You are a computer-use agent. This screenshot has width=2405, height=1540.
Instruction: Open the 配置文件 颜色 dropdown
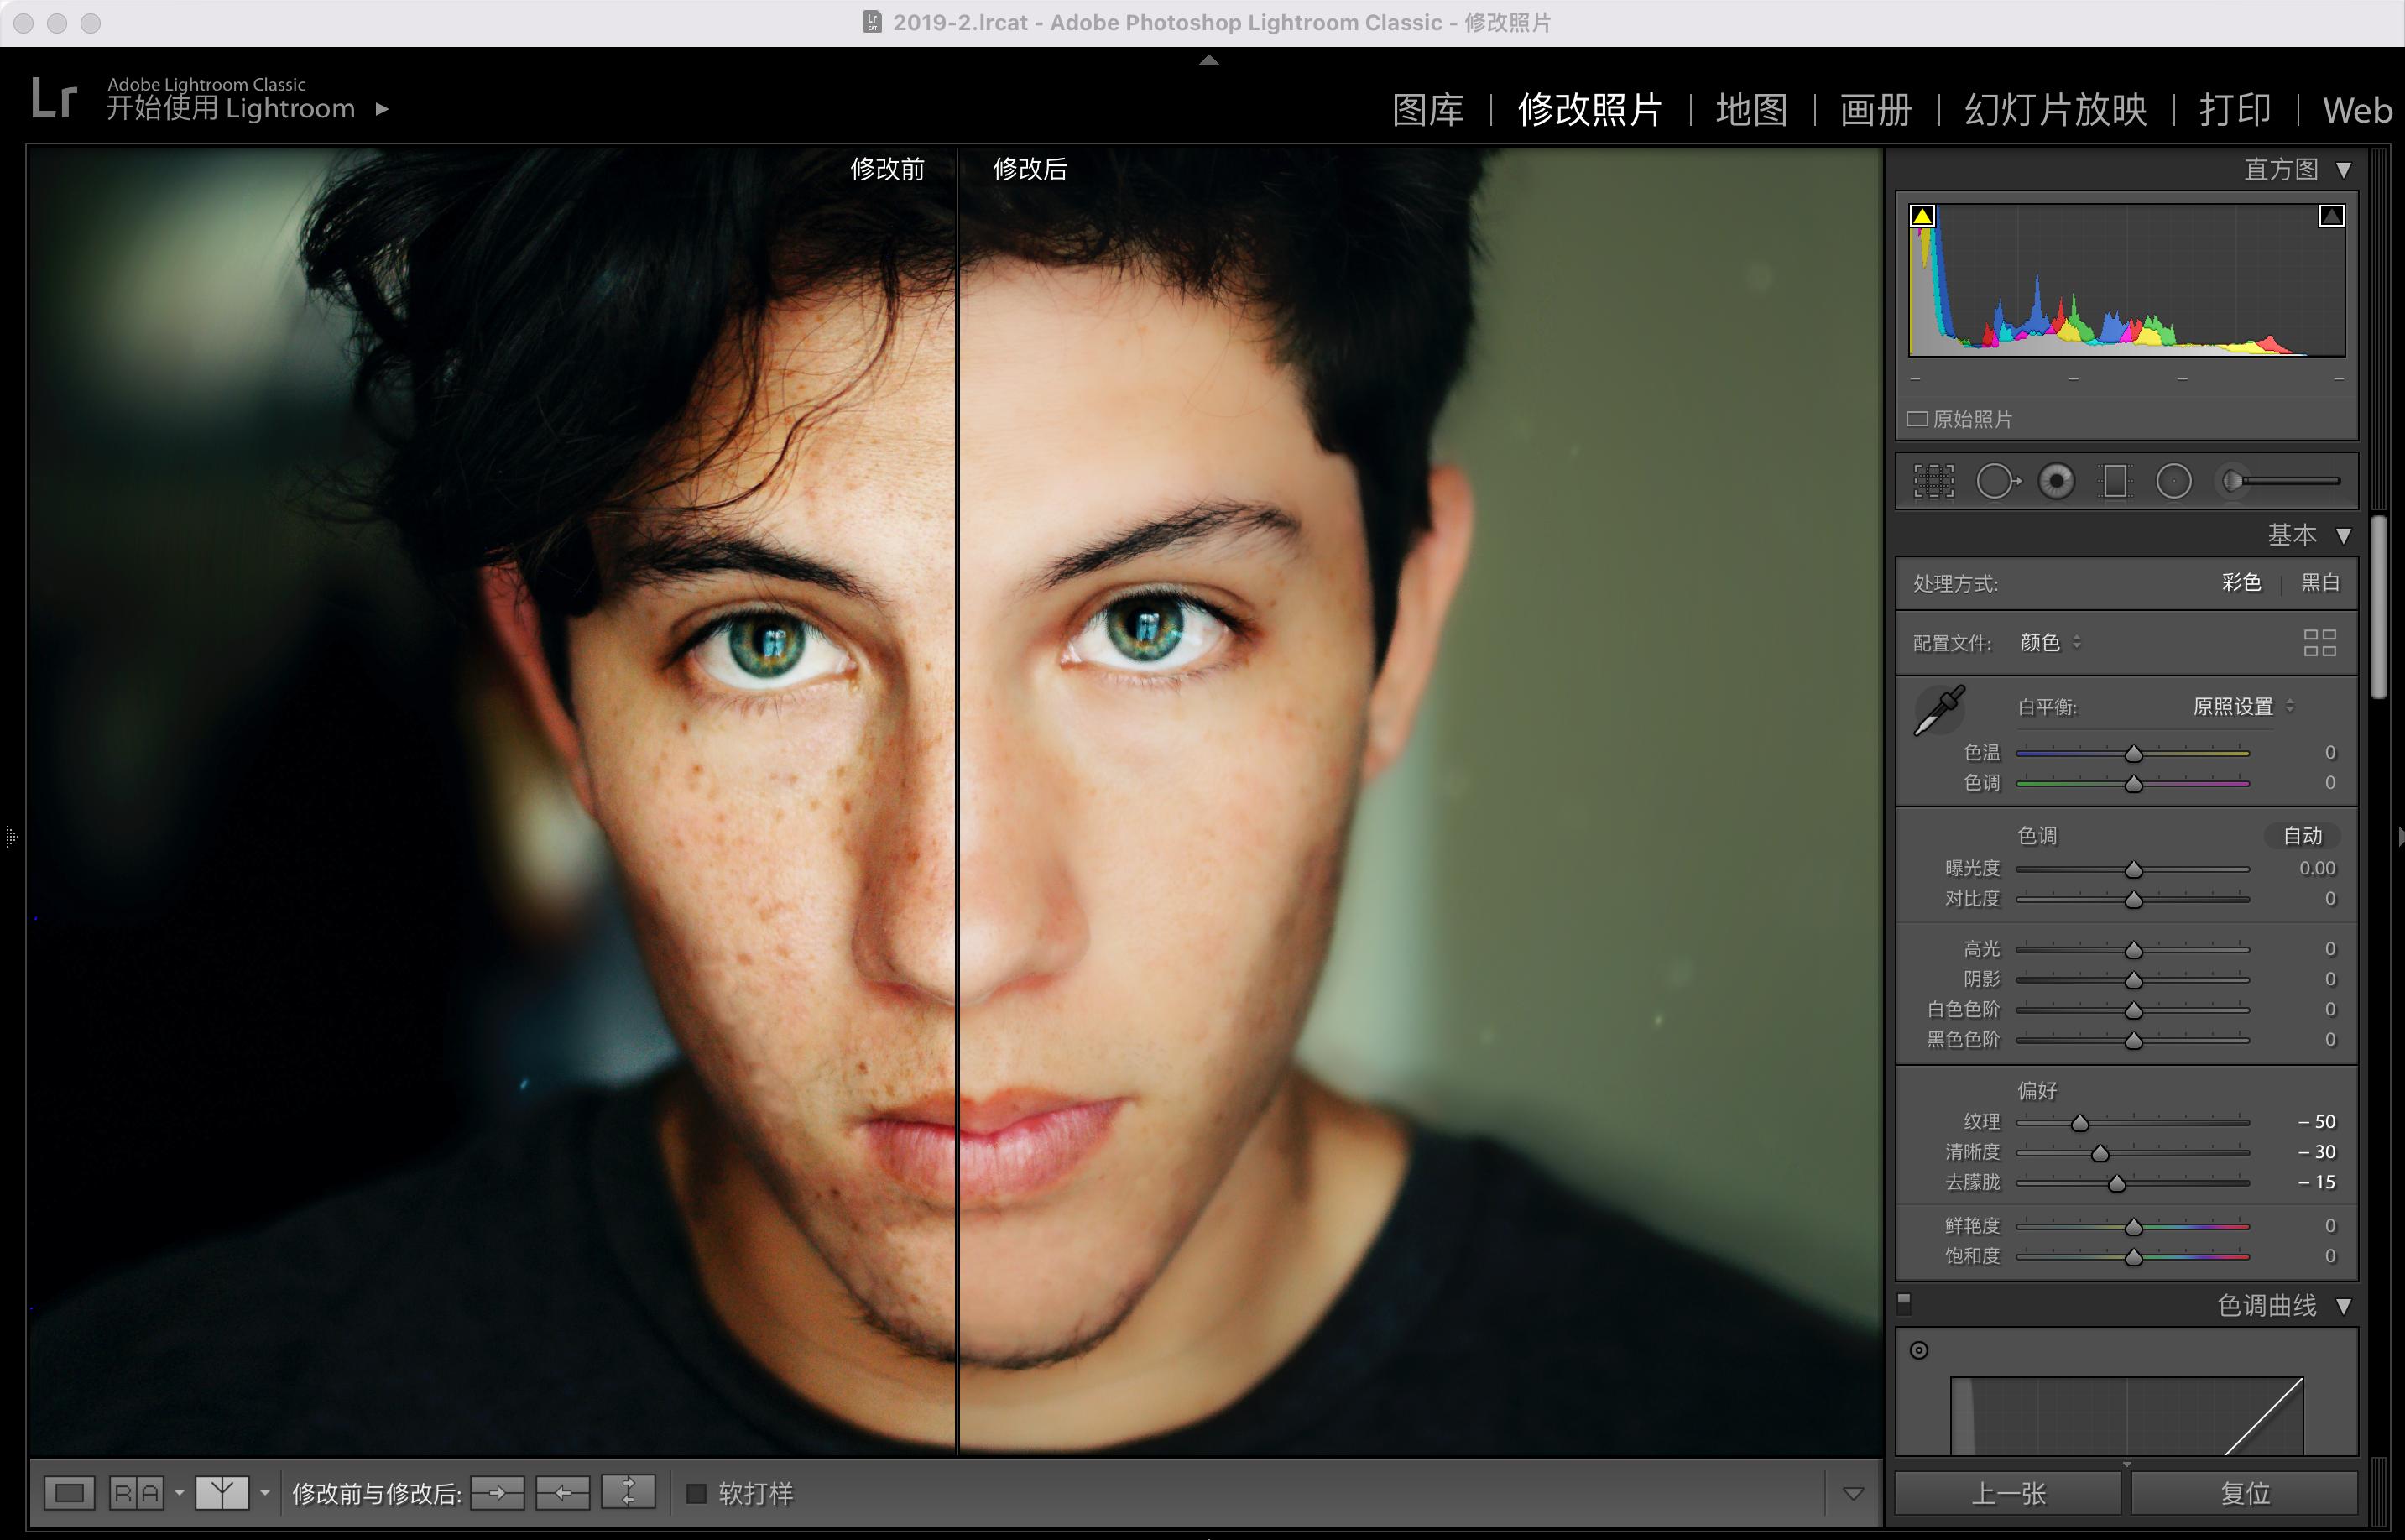click(2049, 642)
